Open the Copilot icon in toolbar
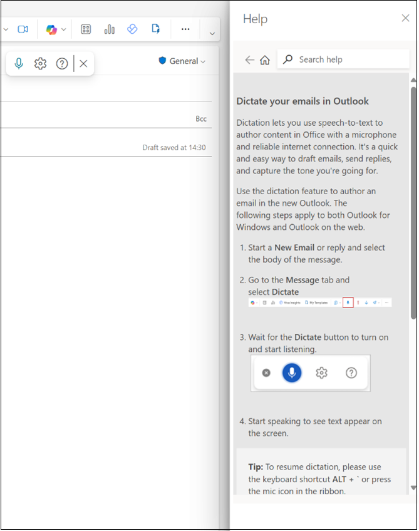The width and height of the screenshot is (419, 531). pyautogui.click(x=51, y=30)
